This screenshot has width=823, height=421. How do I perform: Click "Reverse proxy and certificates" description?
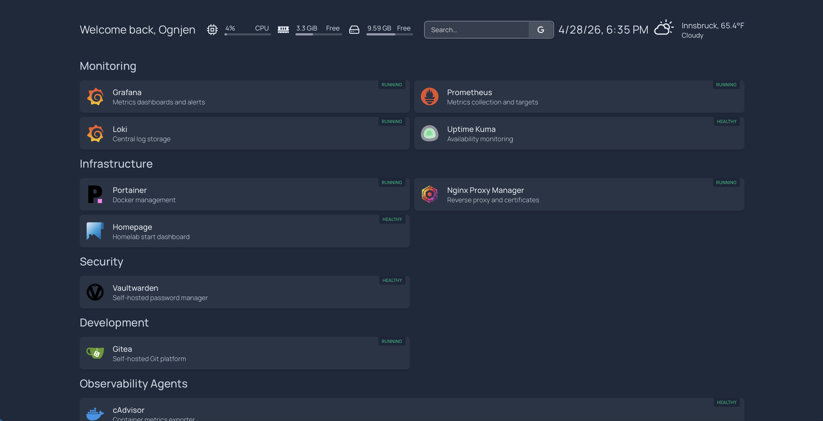click(493, 200)
